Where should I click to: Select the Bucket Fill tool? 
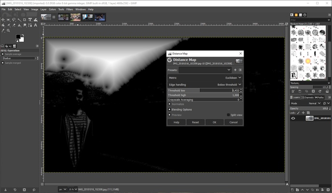(3, 25)
